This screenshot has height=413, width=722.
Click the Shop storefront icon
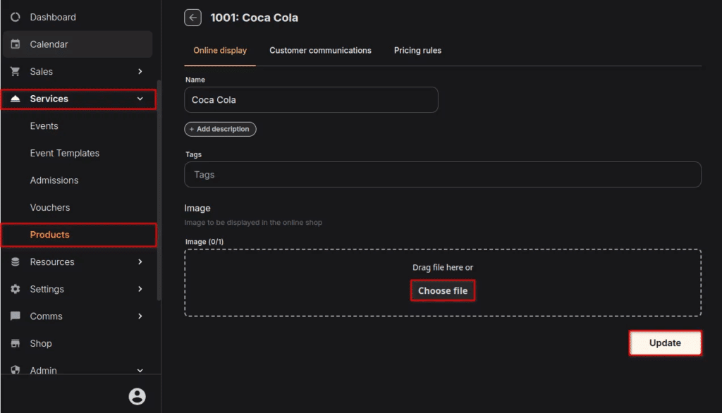(x=16, y=343)
